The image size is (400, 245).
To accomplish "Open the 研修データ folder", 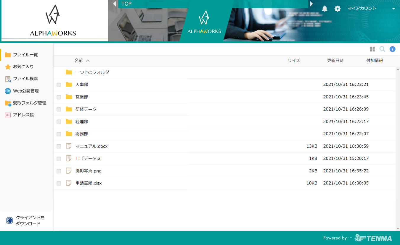I will pos(86,109).
